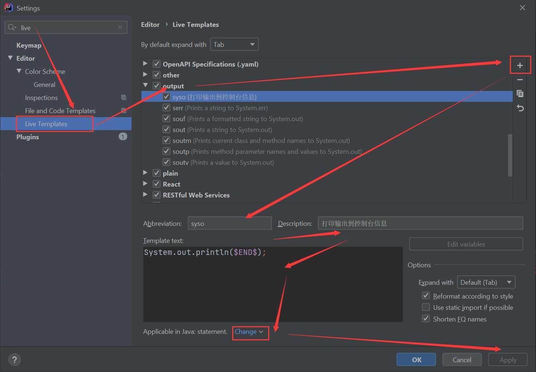Select Color Scheme settings item
This screenshot has width=536, height=372.
[45, 71]
